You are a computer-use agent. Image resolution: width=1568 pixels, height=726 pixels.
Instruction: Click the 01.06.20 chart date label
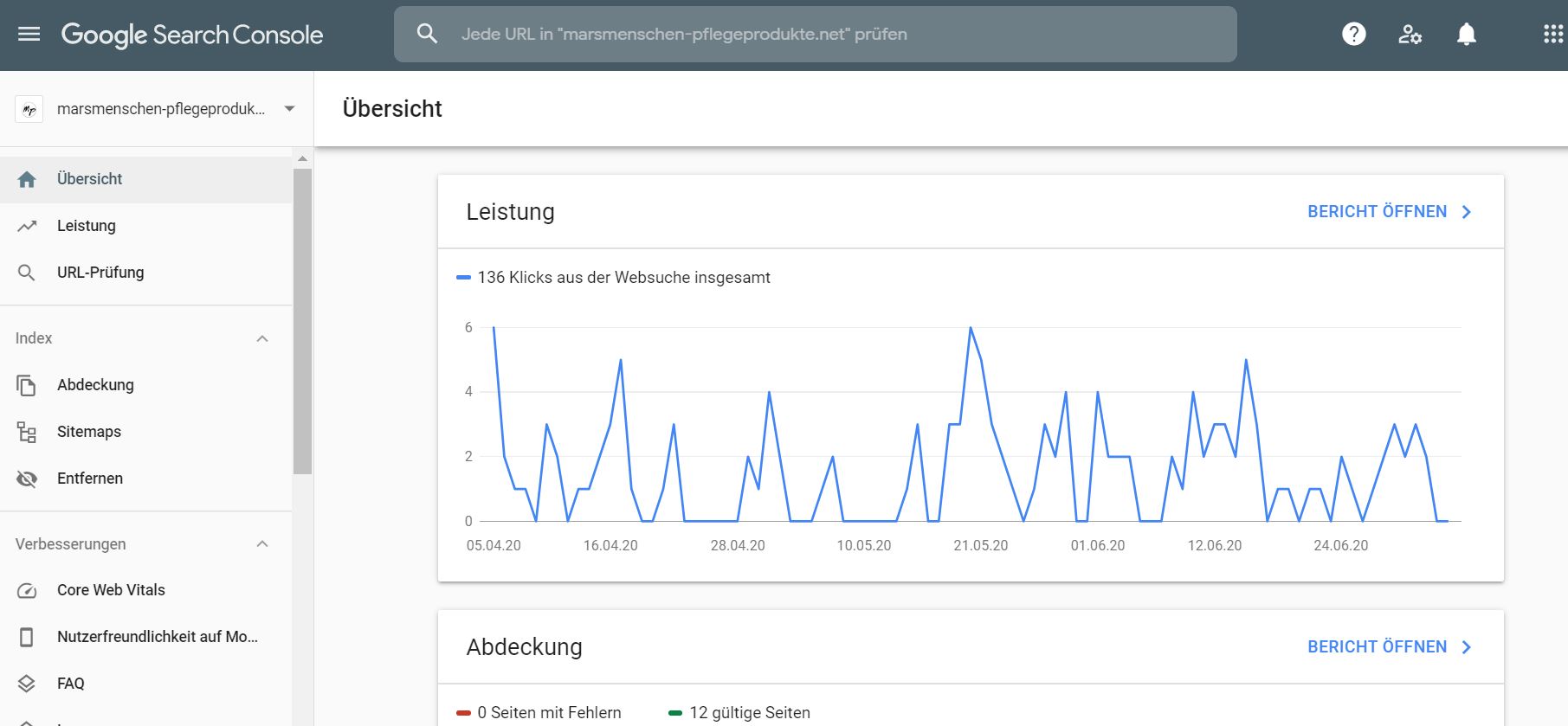point(1098,546)
